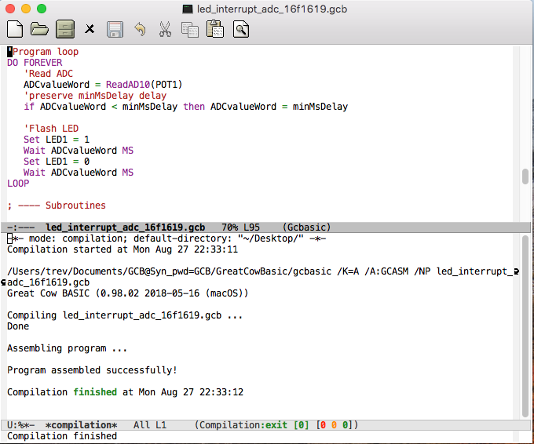This screenshot has width=534, height=444.
Task: Click the LOOP keyword
Action: [18, 184]
